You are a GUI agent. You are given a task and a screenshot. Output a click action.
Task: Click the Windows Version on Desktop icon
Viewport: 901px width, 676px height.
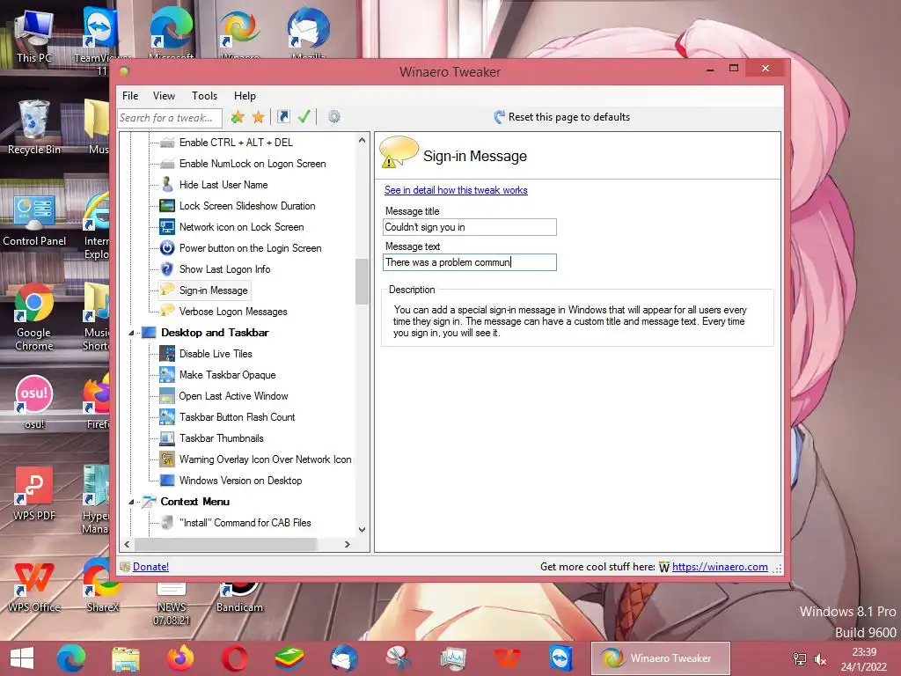click(167, 480)
